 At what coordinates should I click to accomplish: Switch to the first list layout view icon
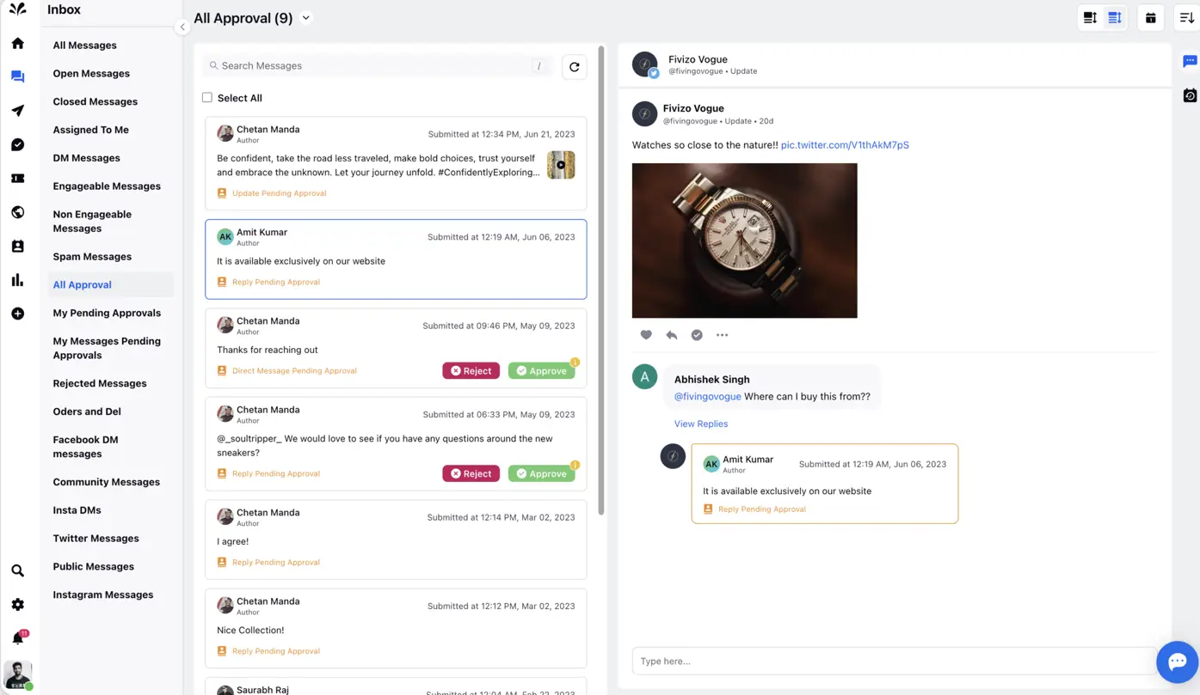[x=1090, y=18]
